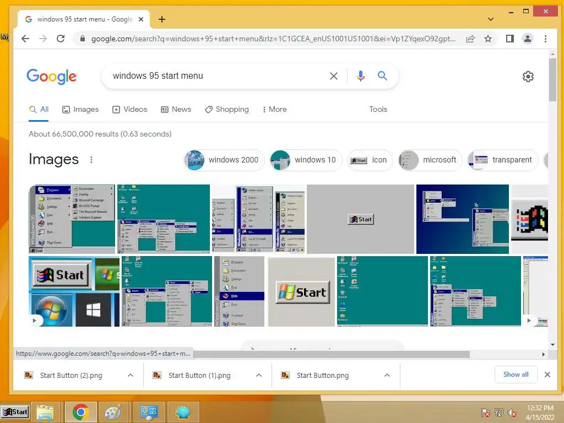Start voice search with microphone
This screenshot has width=564, height=423.
pos(360,76)
